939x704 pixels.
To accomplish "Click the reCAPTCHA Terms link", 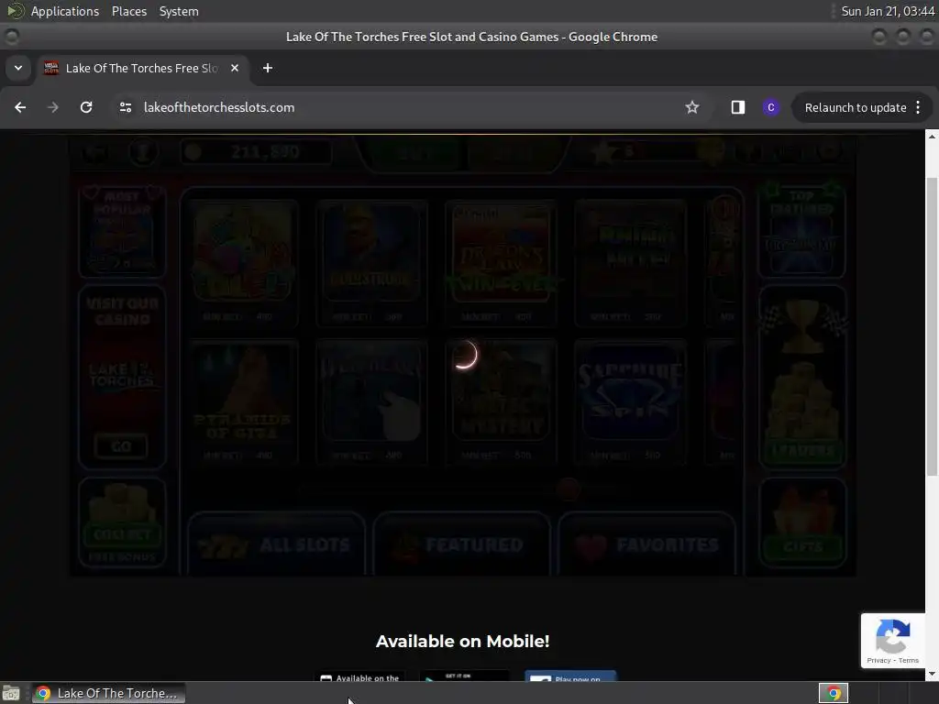I will coord(909,660).
